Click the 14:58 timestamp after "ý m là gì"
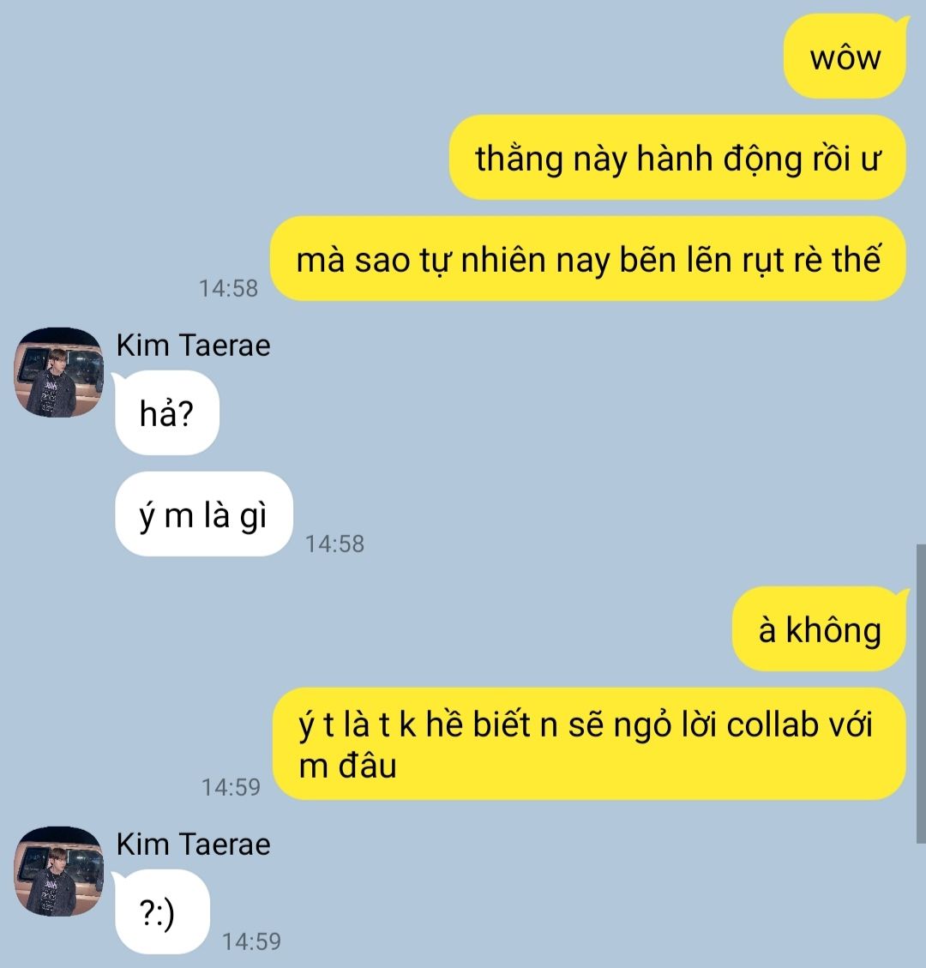926x968 pixels. coord(335,544)
